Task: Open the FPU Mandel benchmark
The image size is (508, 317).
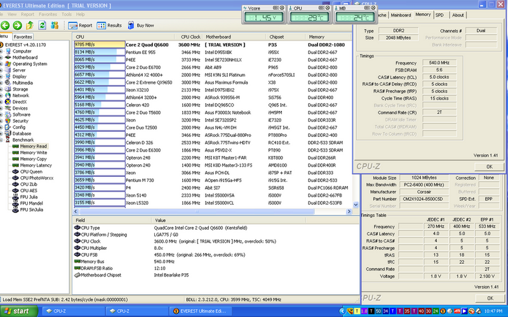Action: pyautogui.click(x=31, y=203)
